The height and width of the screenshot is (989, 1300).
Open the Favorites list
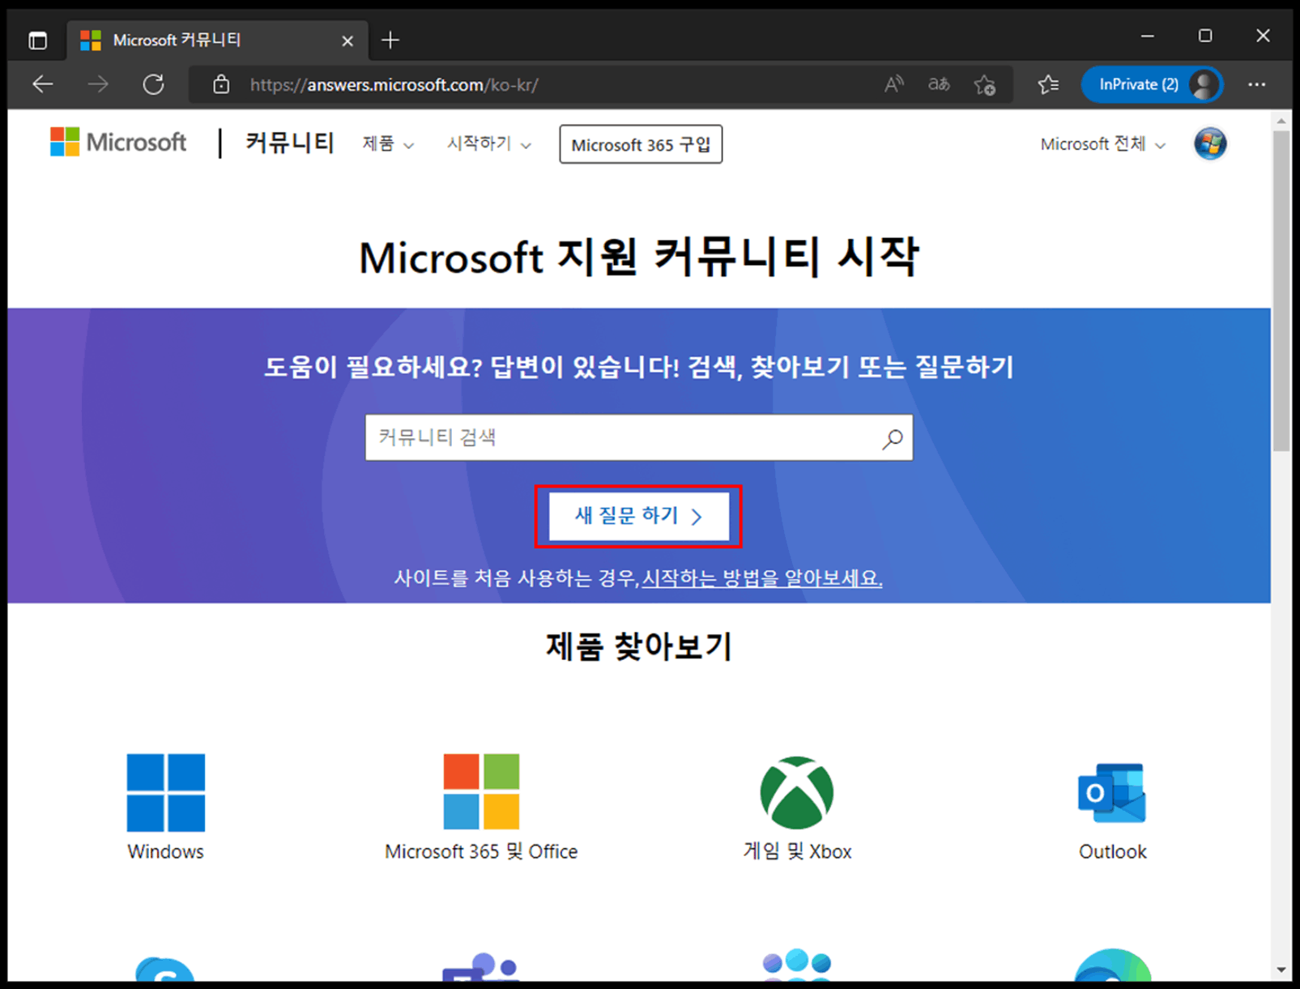1048,84
